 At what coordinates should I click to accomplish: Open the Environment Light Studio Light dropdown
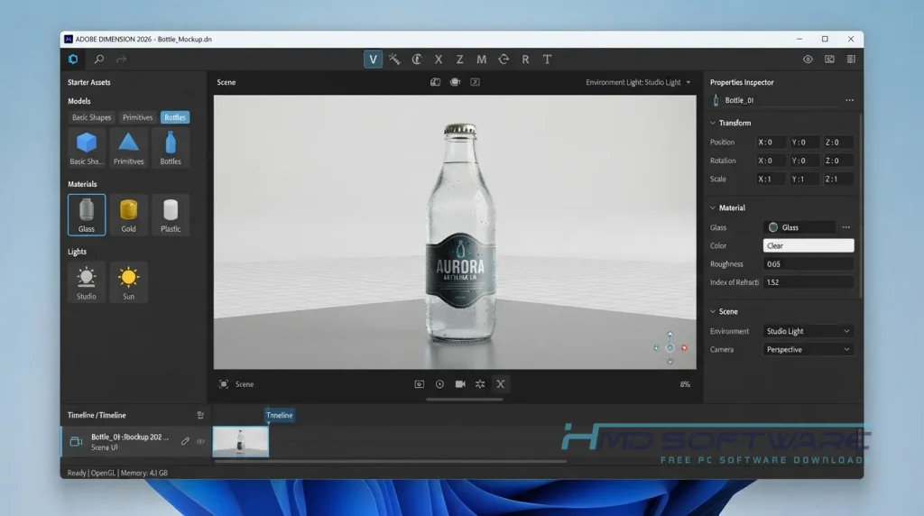(x=638, y=82)
